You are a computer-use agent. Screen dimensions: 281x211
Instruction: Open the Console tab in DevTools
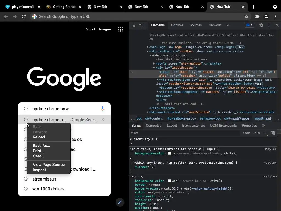coord(177,25)
